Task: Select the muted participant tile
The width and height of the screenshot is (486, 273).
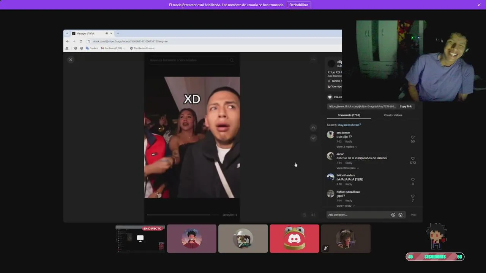Action: (x=346, y=238)
